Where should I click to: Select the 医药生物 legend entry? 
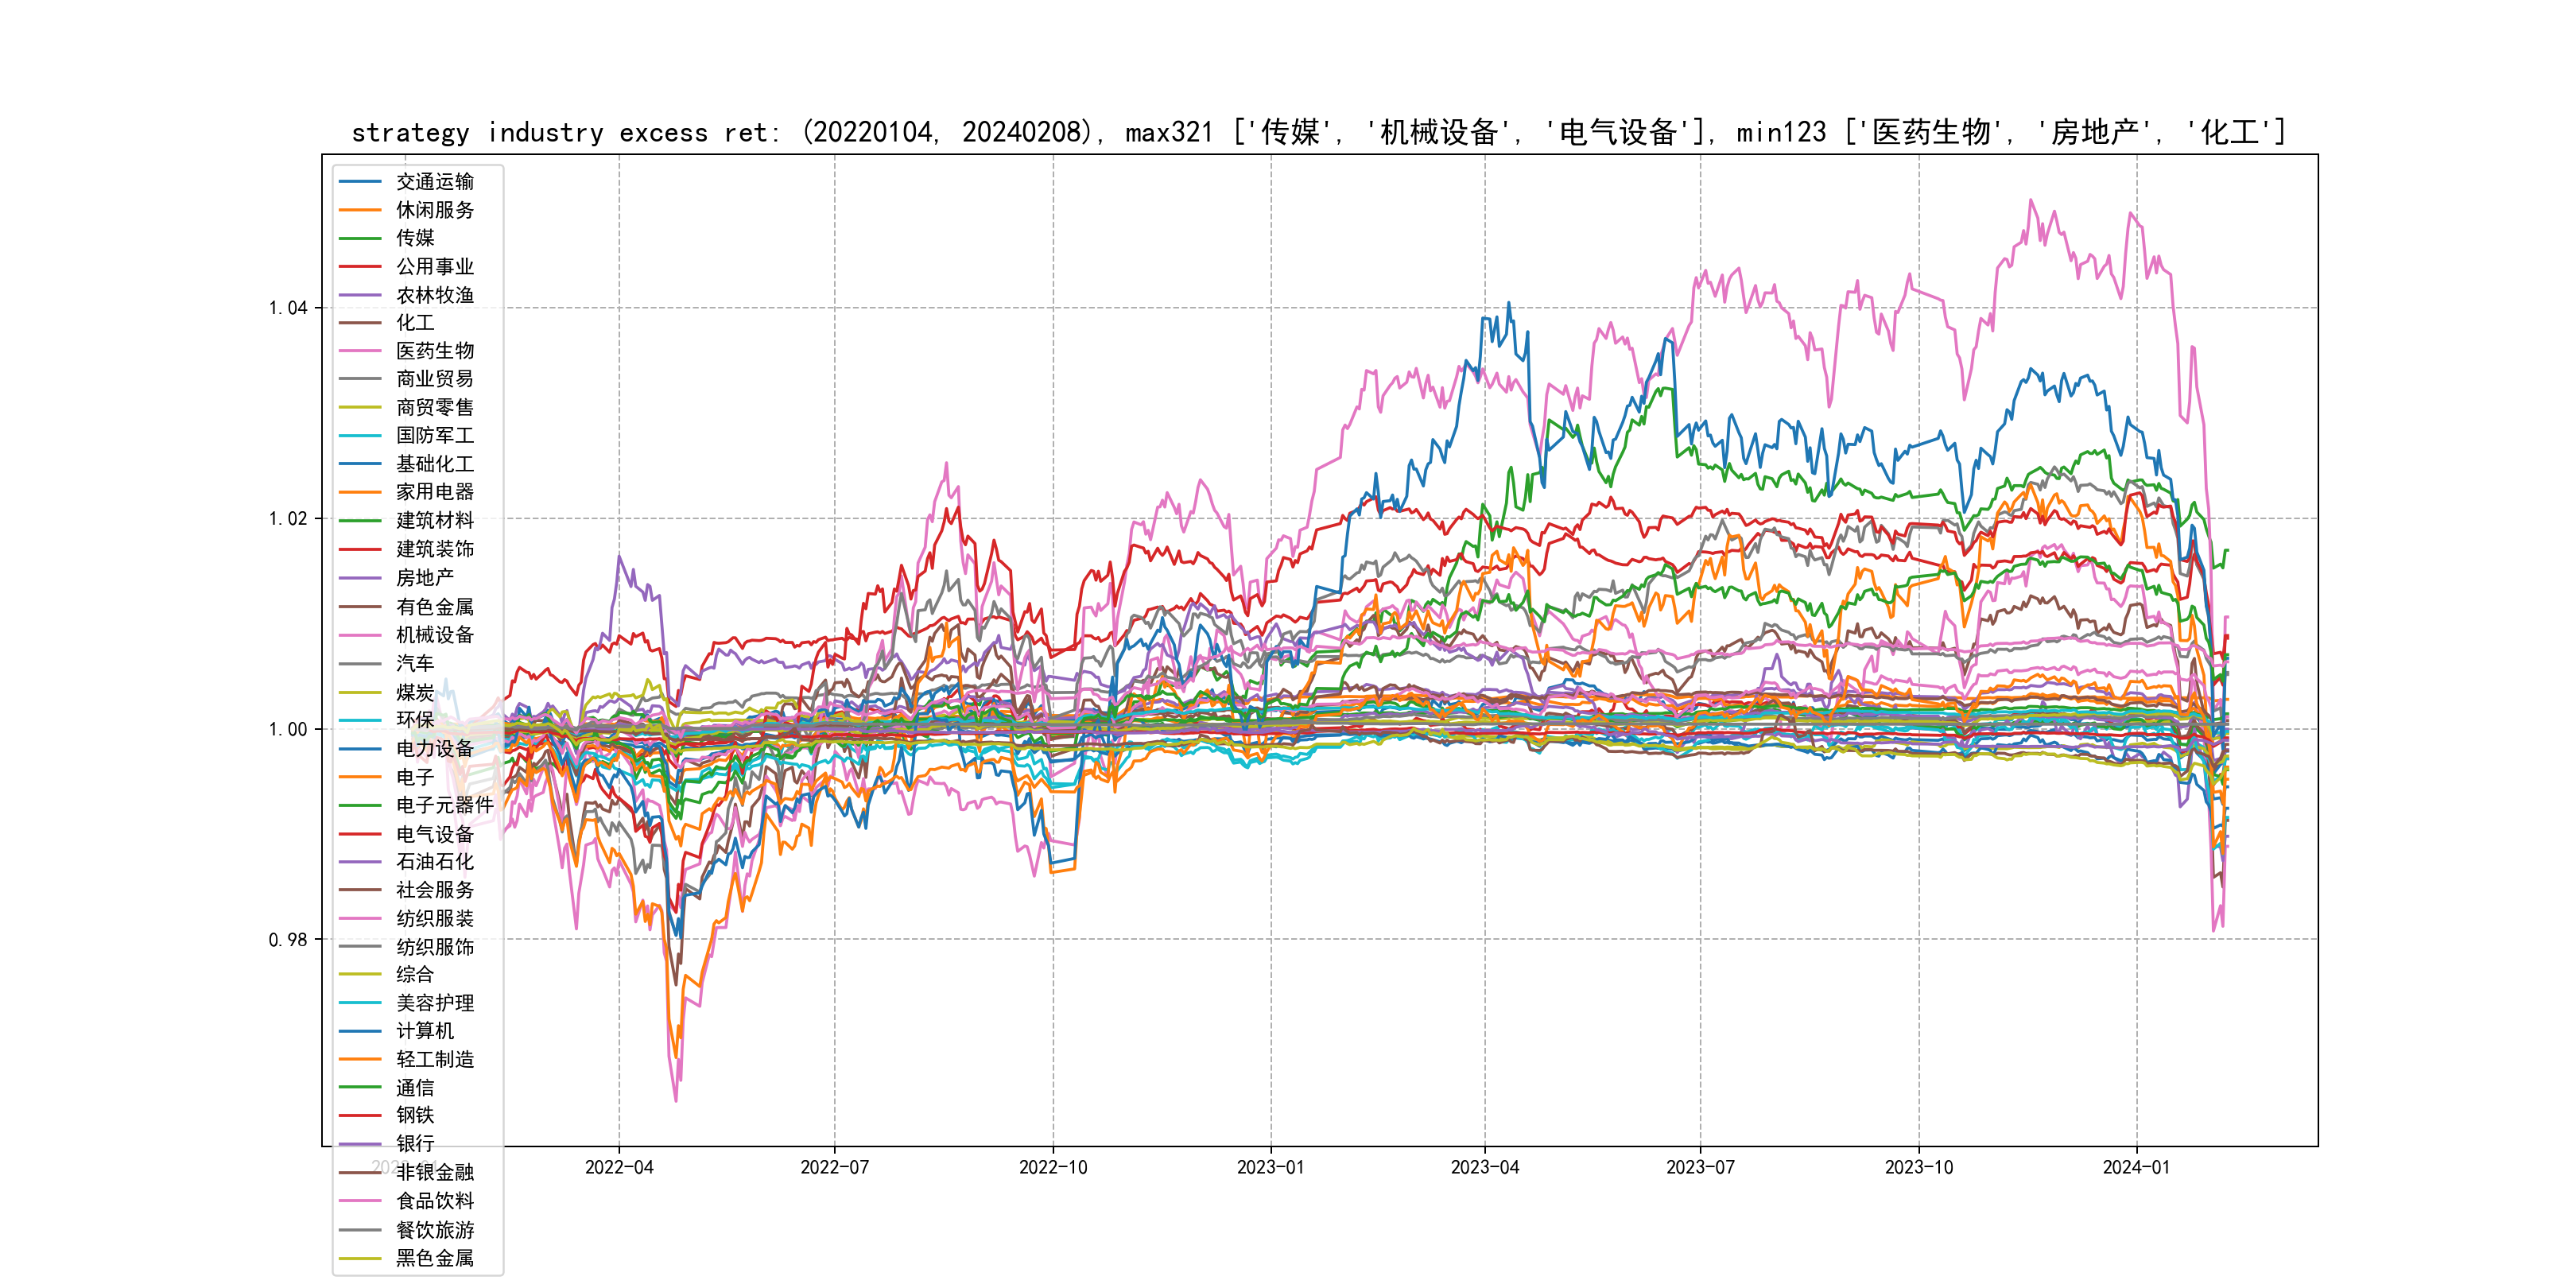tap(434, 351)
